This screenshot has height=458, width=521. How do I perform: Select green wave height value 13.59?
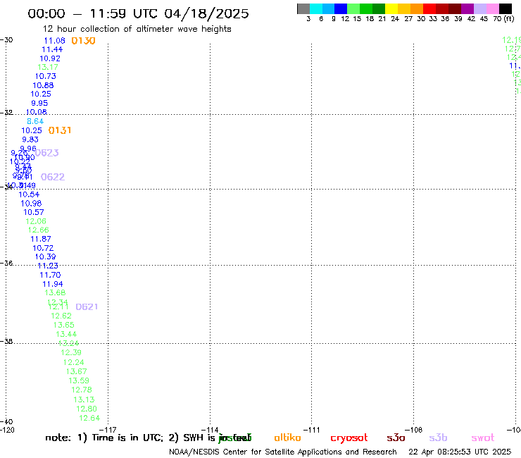pos(79,380)
